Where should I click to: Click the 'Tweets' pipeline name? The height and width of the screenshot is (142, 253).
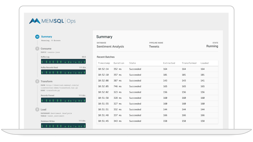coord(154,46)
